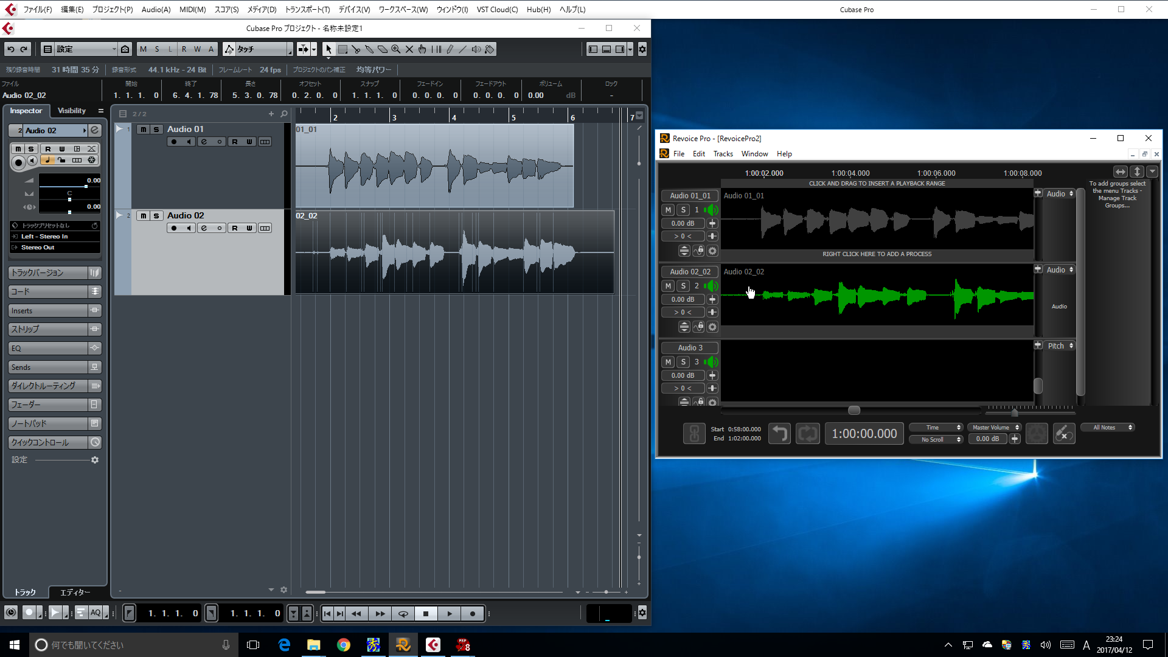
Task: Open the Revoice Pro taskbar icon
Action: (x=403, y=645)
